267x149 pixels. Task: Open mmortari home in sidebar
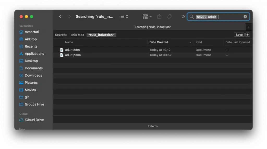click(x=32, y=32)
